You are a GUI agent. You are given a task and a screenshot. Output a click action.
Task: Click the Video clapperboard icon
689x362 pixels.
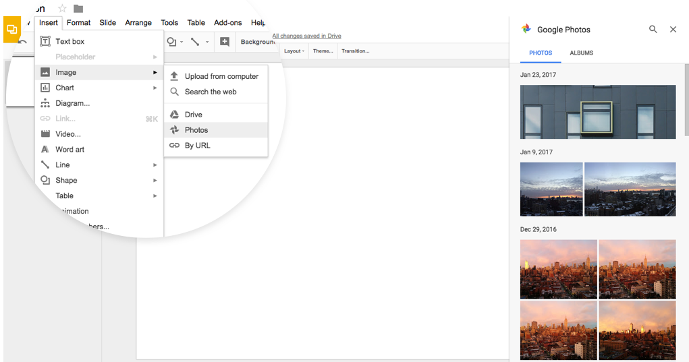(45, 134)
